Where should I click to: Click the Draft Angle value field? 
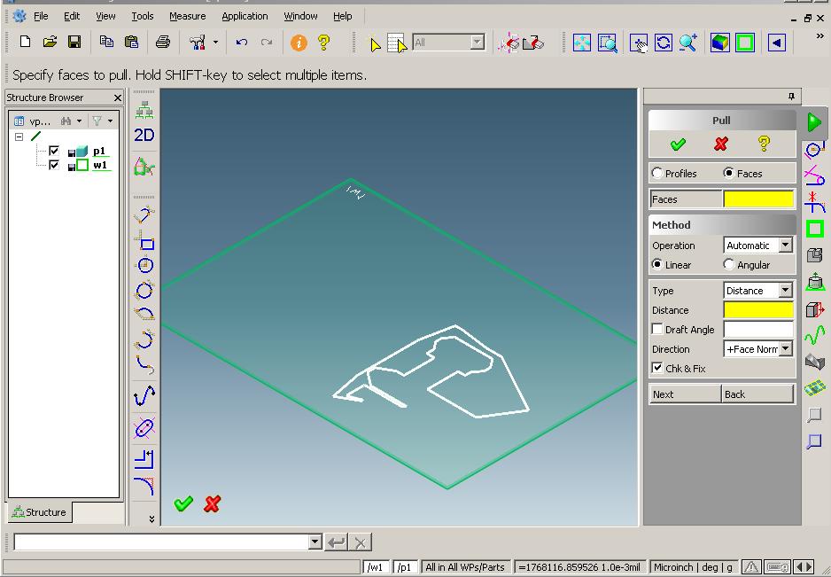757,330
